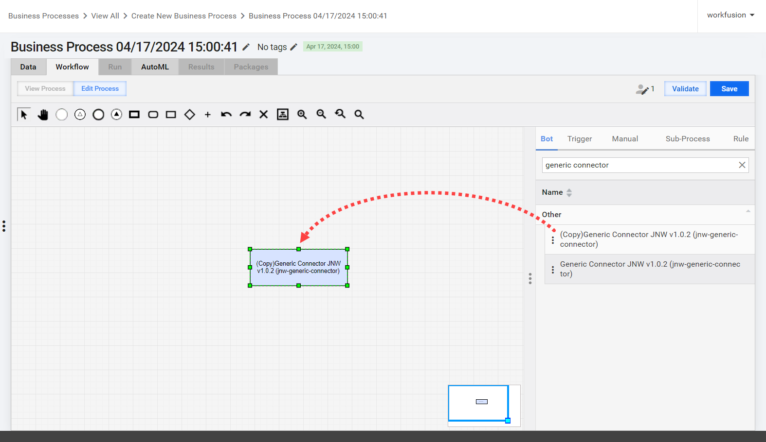Select the Rule panel tab
Viewport: 766px width, 442px height.
(x=741, y=139)
